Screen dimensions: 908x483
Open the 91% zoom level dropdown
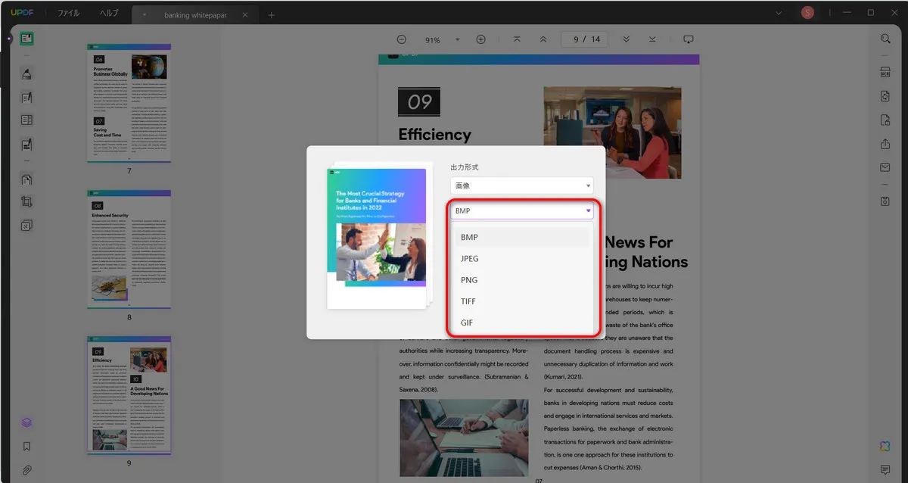coord(457,40)
